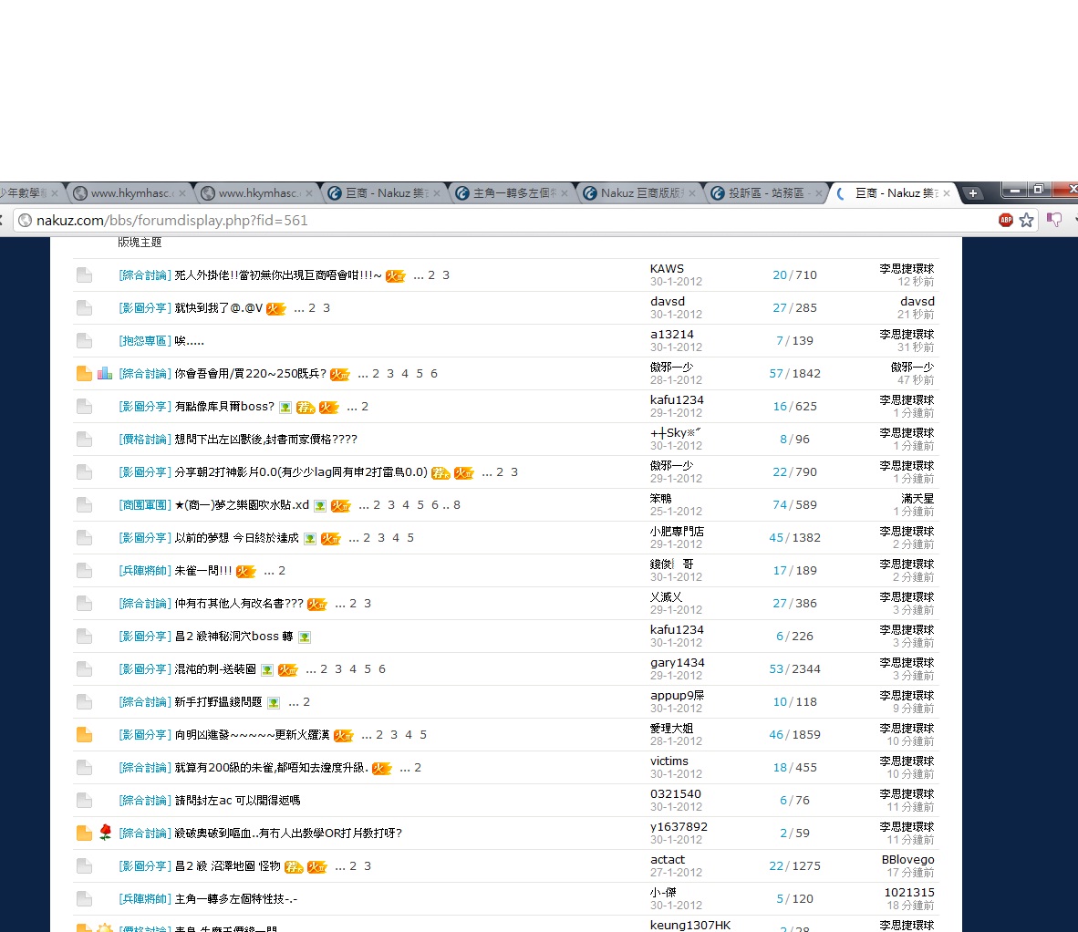This screenshot has height=932, width=1078.
Task: Go to page 3 of 死人外掛佬 thread
Action: click(x=445, y=274)
